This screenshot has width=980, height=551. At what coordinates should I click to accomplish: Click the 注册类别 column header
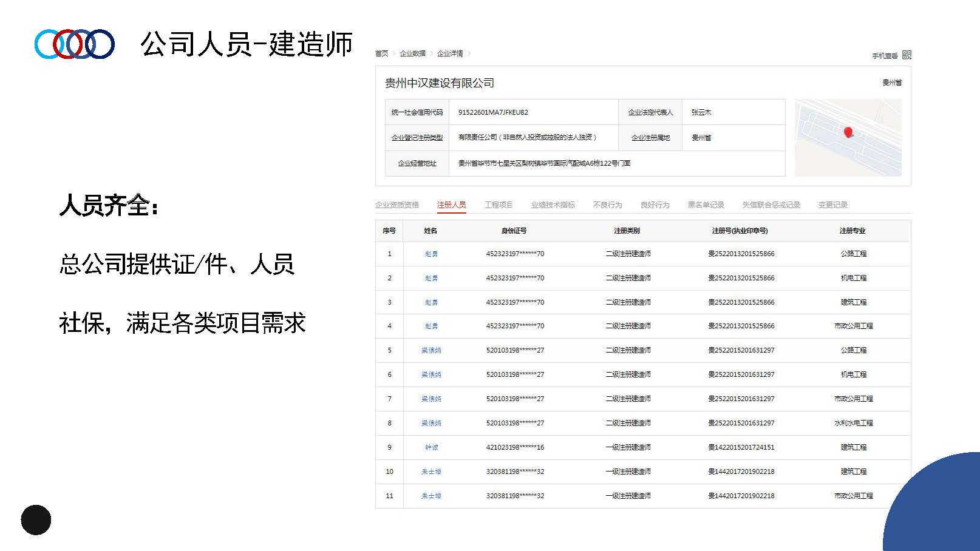[x=627, y=231]
